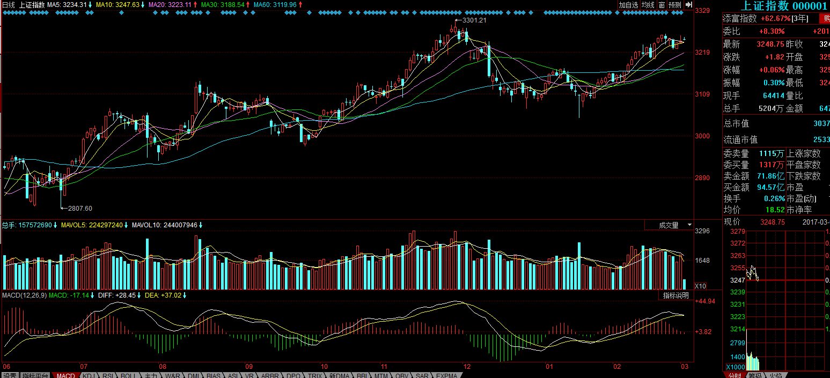Switch to the DPO indicator tab
Screen dimensions: 830x378
293,375
